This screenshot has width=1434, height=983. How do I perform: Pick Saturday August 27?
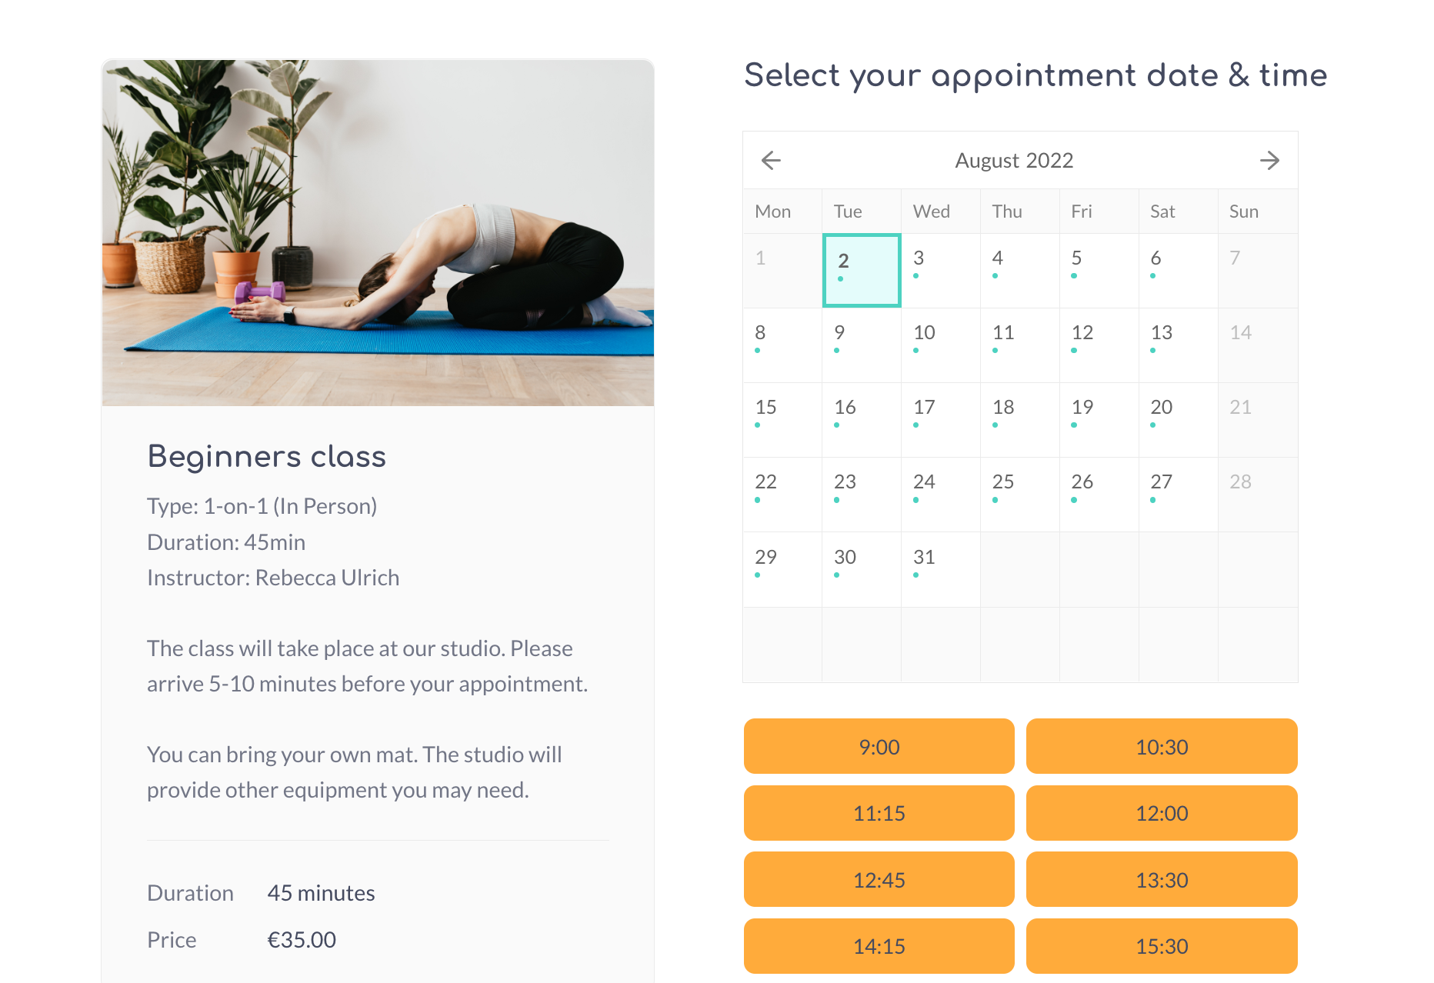[x=1179, y=495]
